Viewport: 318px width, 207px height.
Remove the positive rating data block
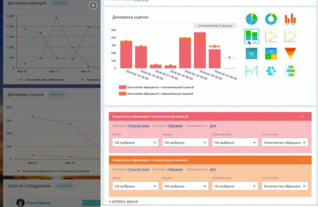click(306, 116)
